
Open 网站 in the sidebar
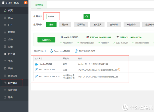pos(10,18)
